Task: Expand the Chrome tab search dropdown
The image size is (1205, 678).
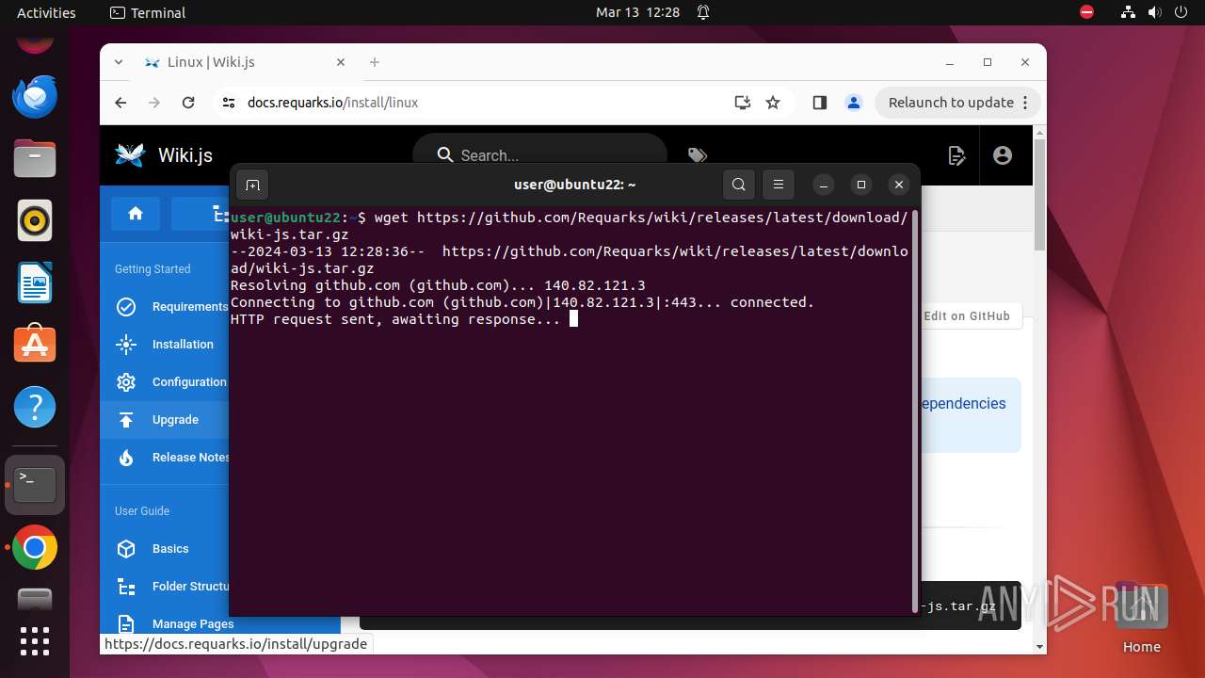Action: tap(119, 62)
